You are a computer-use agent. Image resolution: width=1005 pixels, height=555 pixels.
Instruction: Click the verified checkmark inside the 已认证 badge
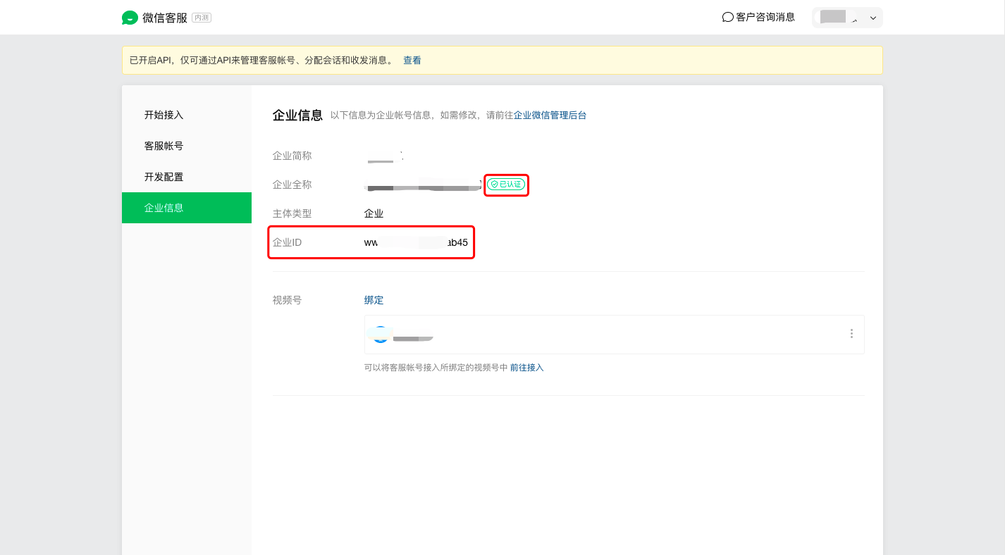point(494,185)
